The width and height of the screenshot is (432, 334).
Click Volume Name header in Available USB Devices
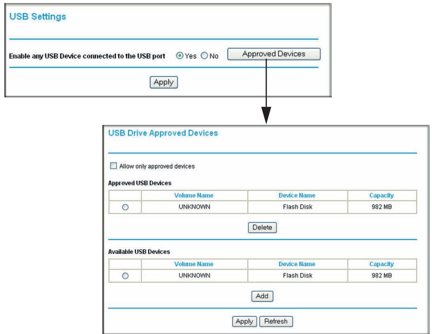tap(194, 264)
